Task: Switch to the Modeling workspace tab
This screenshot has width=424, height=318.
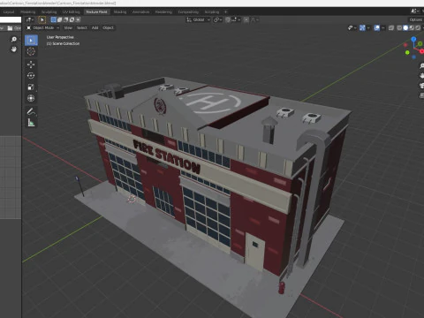Action: pos(28,11)
